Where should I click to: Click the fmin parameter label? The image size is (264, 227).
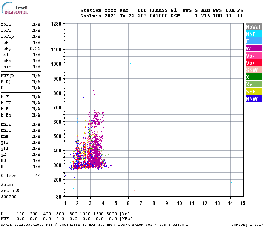[6, 67]
